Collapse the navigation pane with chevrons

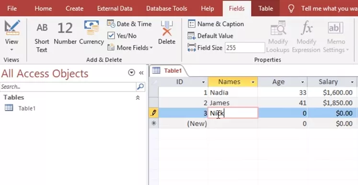pos(141,73)
